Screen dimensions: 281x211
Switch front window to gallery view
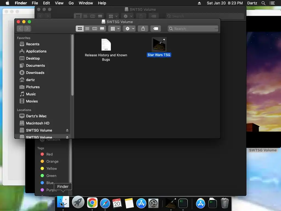(102, 29)
